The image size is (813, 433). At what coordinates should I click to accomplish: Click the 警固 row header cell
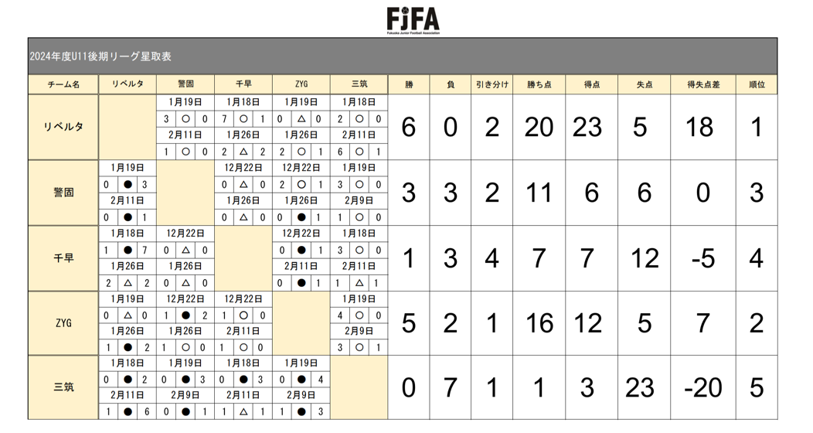click(x=63, y=193)
